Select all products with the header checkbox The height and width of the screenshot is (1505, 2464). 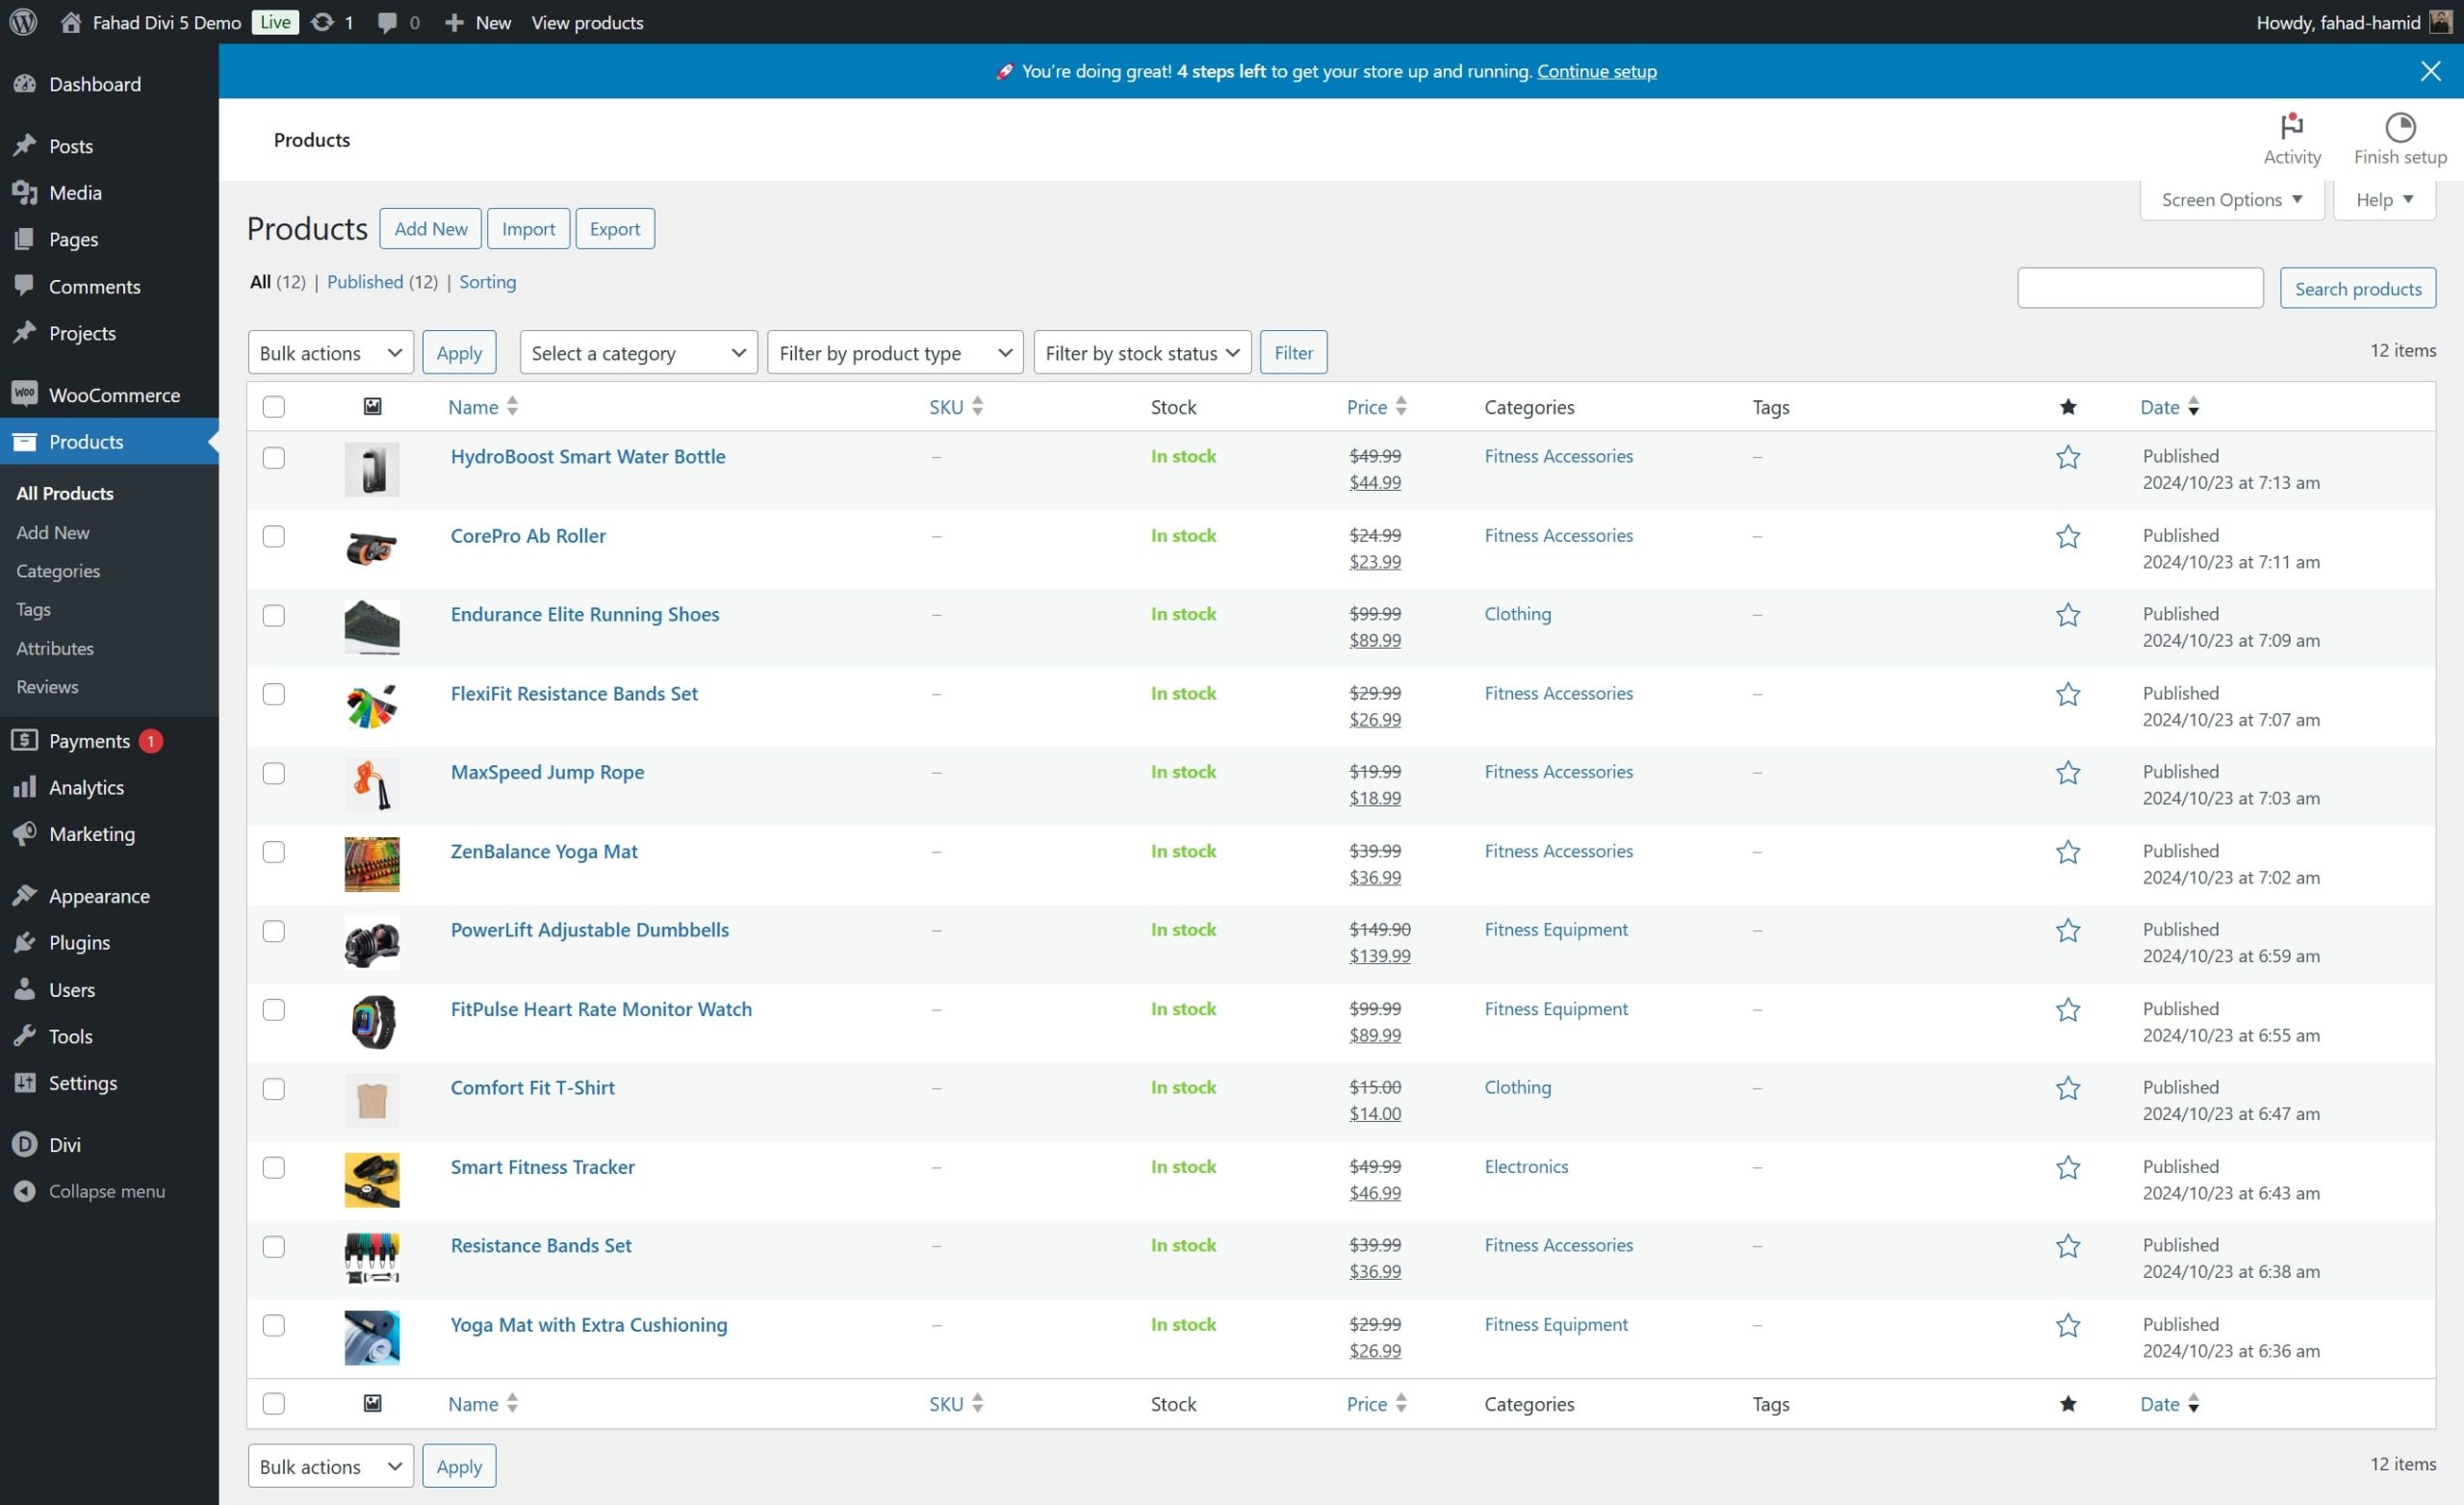(274, 406)
